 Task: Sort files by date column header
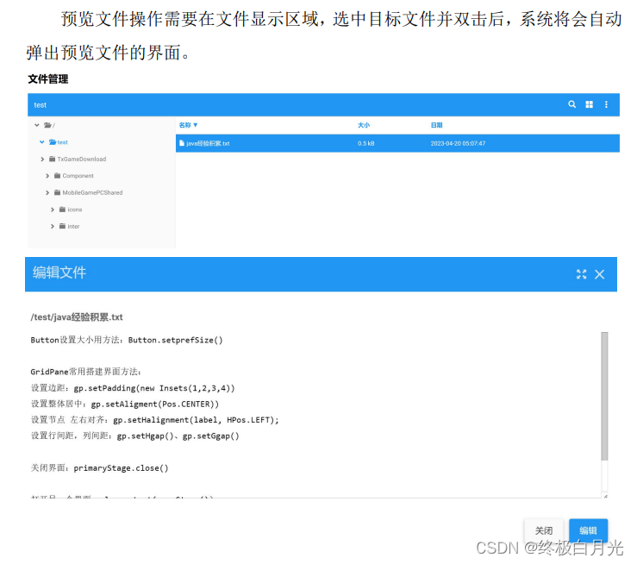pyautogui.click(x=436, y=125)
